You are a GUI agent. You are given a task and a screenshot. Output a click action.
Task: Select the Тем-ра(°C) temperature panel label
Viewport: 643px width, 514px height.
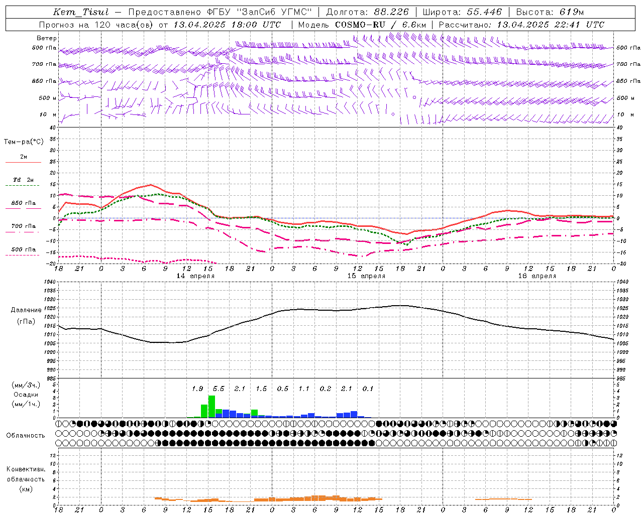[x=24, y=142]
